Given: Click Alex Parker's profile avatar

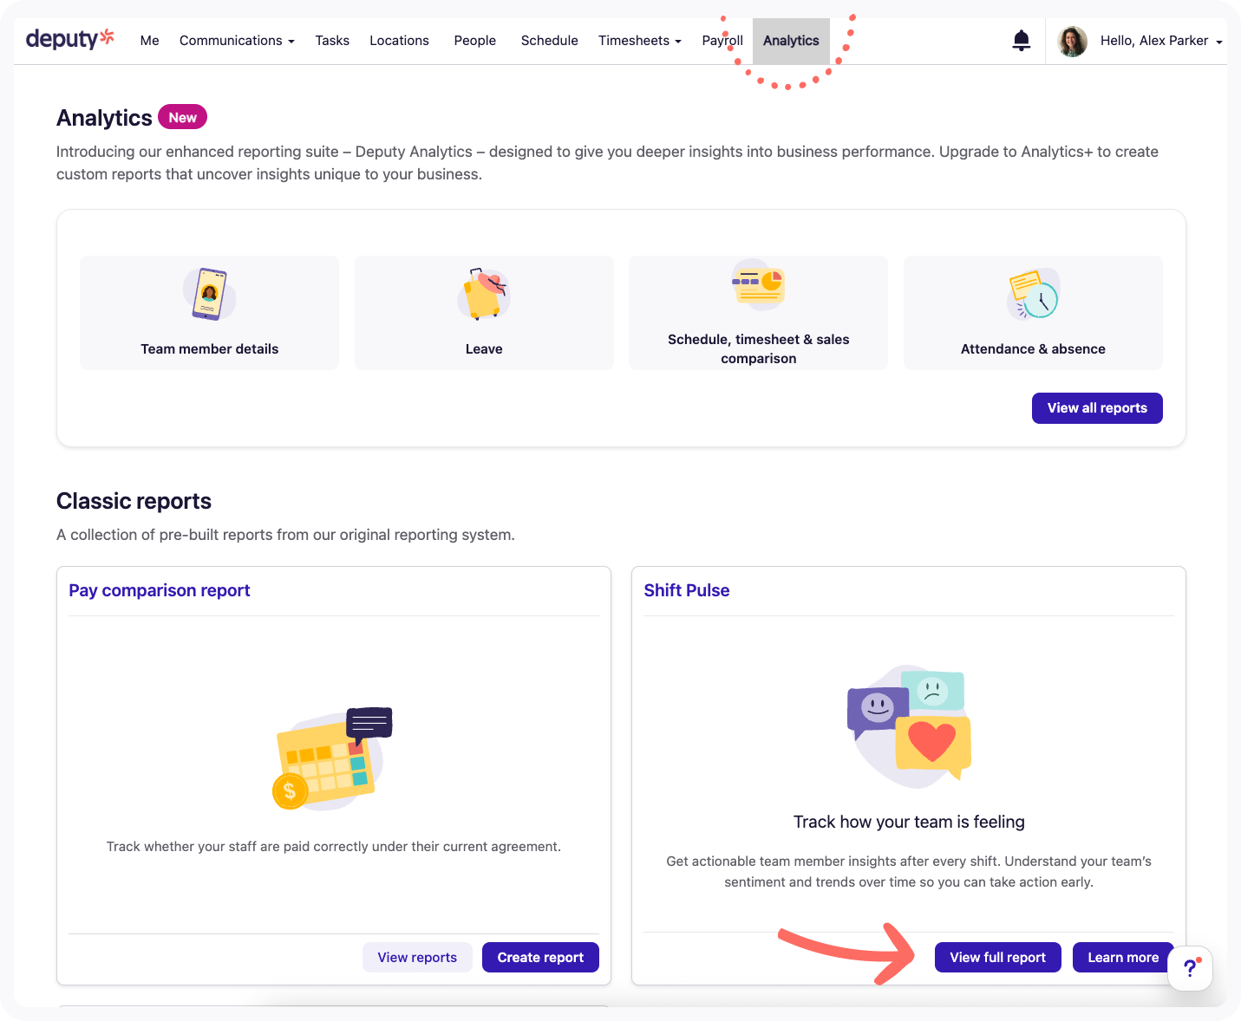Looking at the screenshot, I should coord(1073,41).
